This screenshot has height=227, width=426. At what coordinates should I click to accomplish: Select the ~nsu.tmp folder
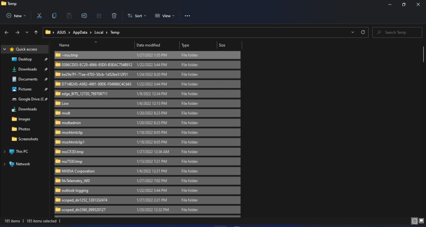[x=147, y=55]
